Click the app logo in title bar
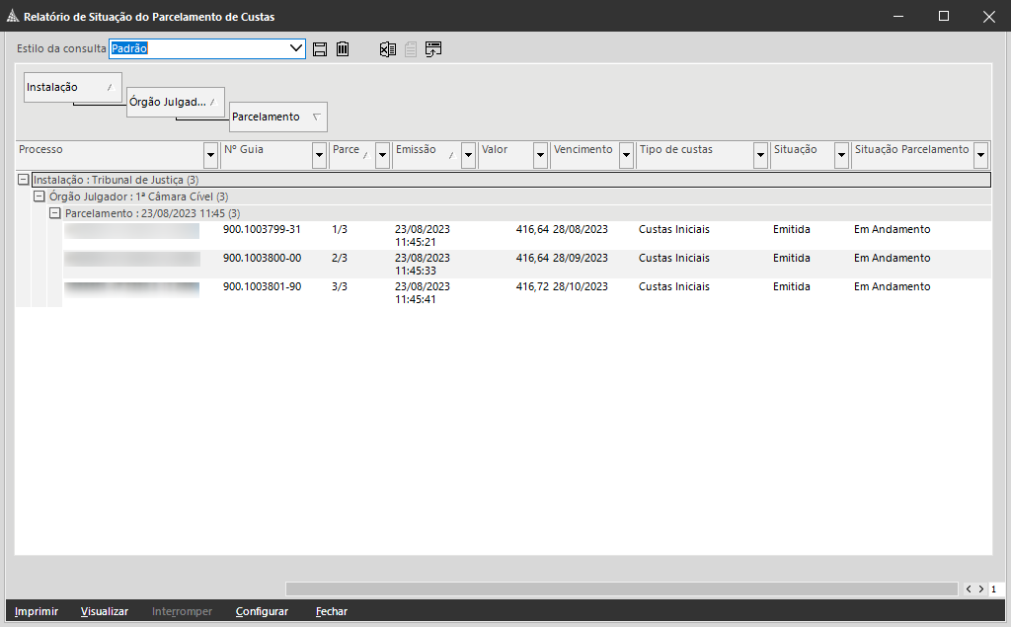 point(12,17)
